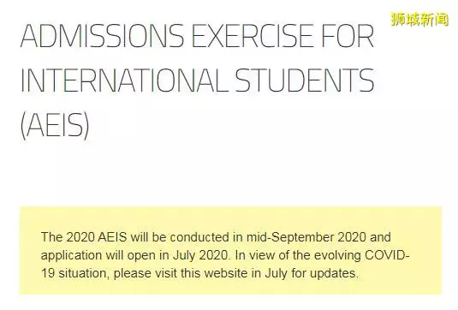
Task: Click "for updates." at notice end
Action: point(324,273)
